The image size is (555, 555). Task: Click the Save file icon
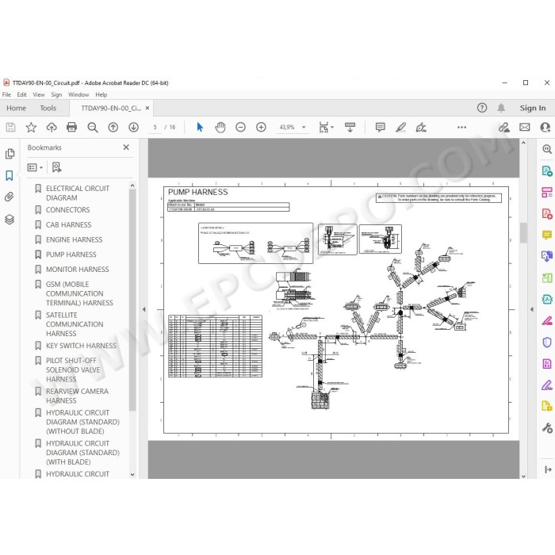click(x=10, y=127)
